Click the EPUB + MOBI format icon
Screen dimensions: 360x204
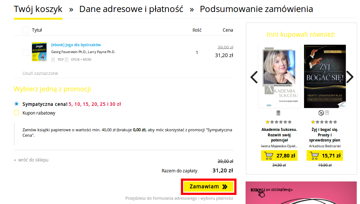coord(66,60)
